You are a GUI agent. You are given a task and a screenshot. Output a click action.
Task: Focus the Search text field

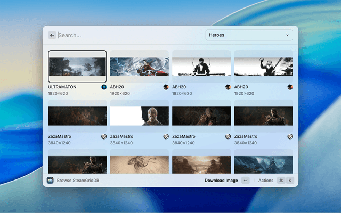pyautogui.click(x=128, y=35)
